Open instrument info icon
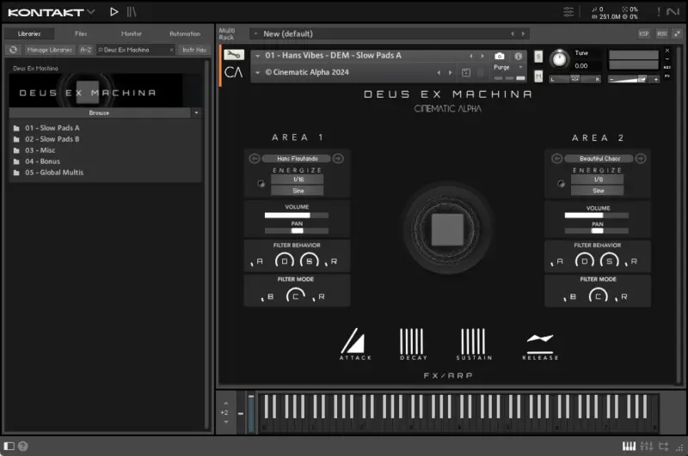Viewport: 688px width, 456px height. click(x=519, y=56)
